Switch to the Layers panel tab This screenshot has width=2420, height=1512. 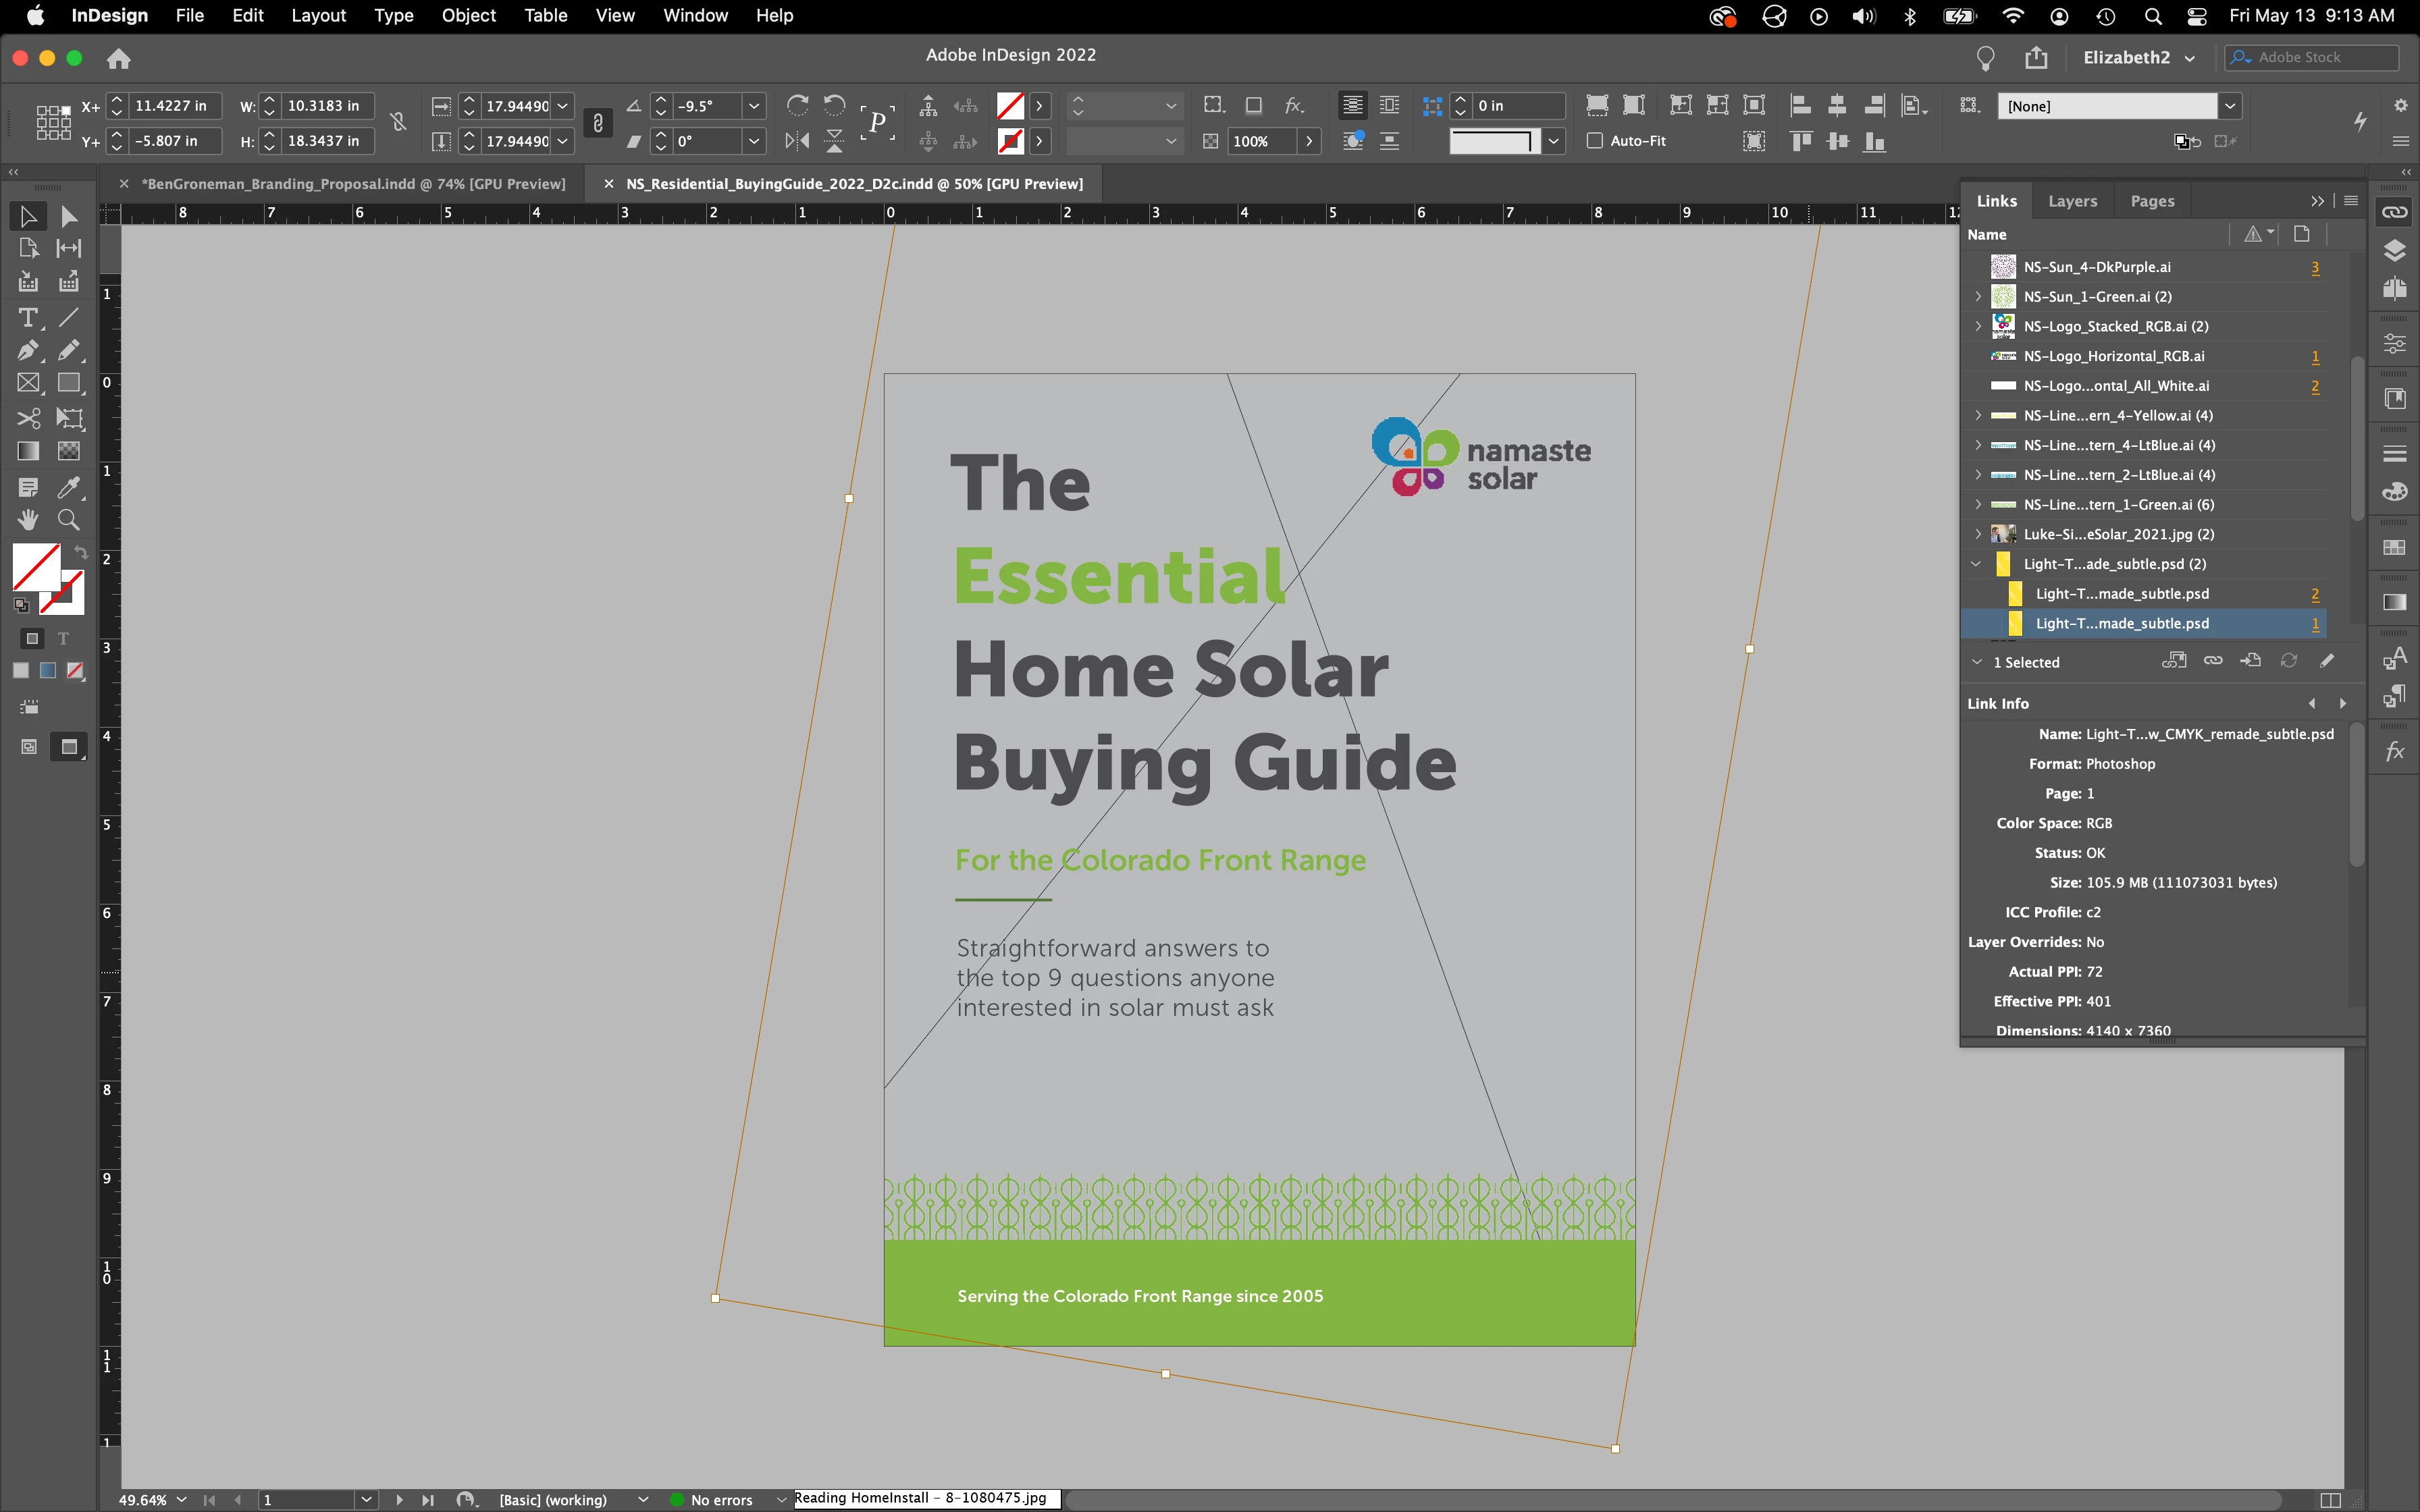(2072, 201)
